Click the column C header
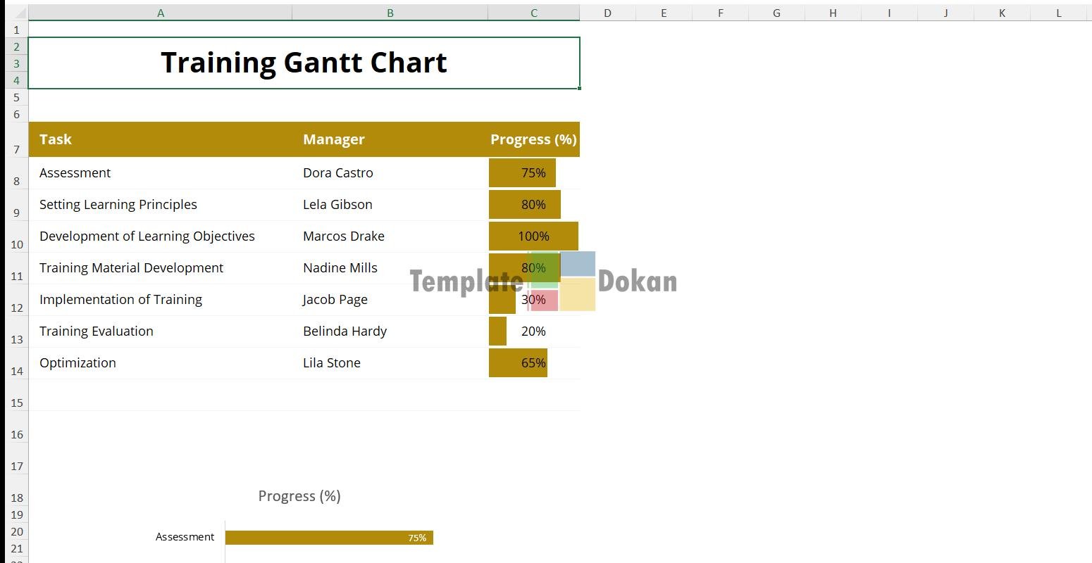The width and height of the screenshot is (1092, 563). click(x=533, y=13)
